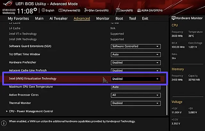
Task: Click Memory capacity 32768 MB
Action: point(194,80)
